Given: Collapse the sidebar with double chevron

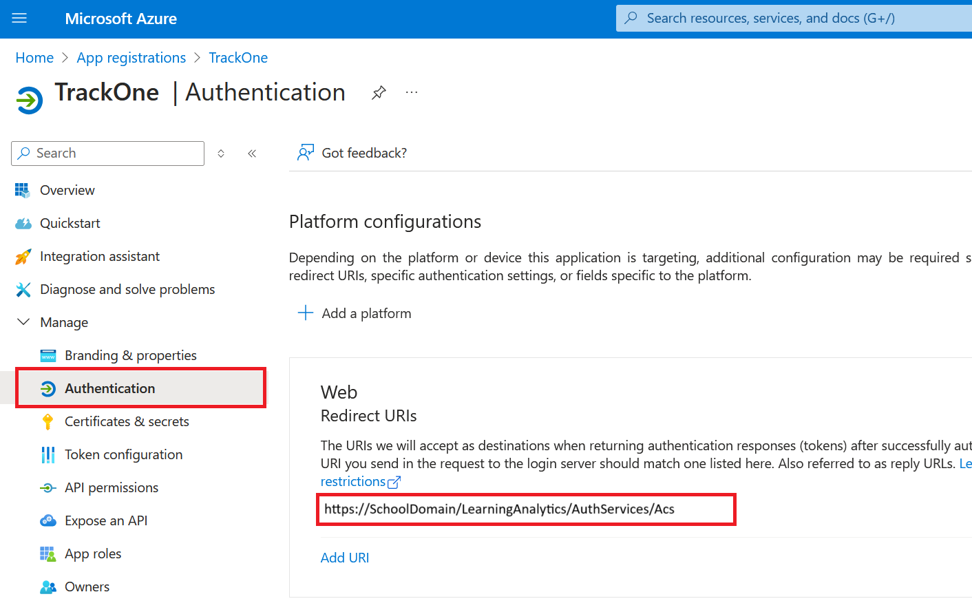Looking at the screenshot, I should click(252, 154).
